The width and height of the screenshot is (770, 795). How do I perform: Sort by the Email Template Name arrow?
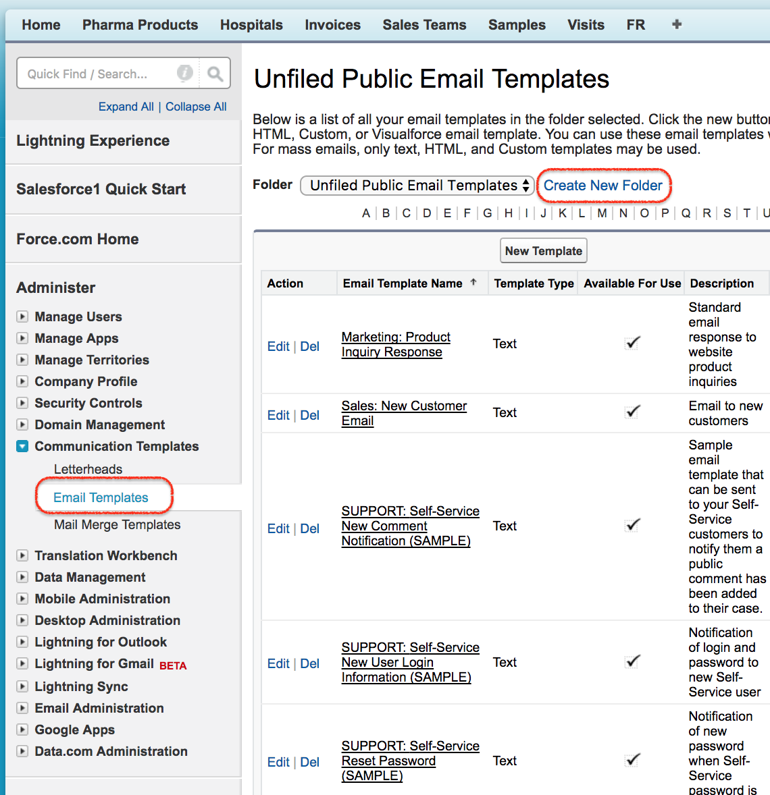tap(473, 282)
